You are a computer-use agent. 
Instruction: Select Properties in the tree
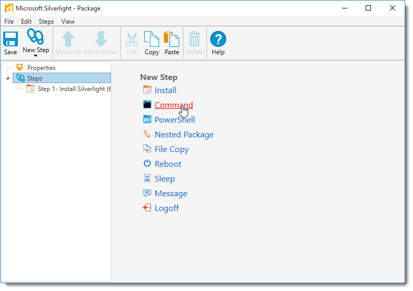(41, 68)
